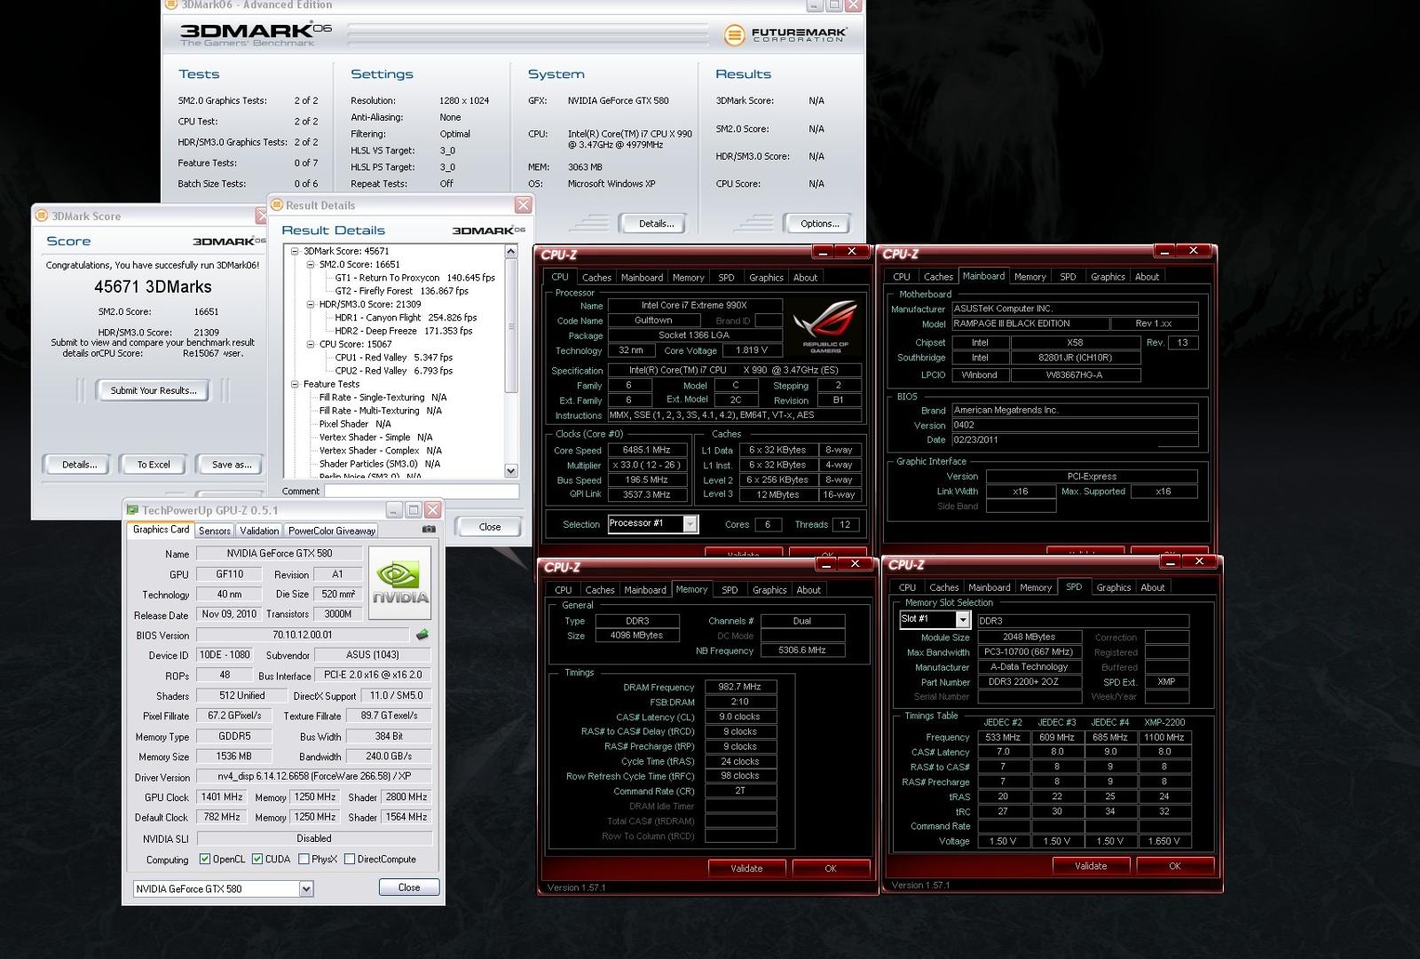The image size is (1420, 959).
Task: Open Caches tab in CPU-Z CPU window
Action: tap(596, 278)
